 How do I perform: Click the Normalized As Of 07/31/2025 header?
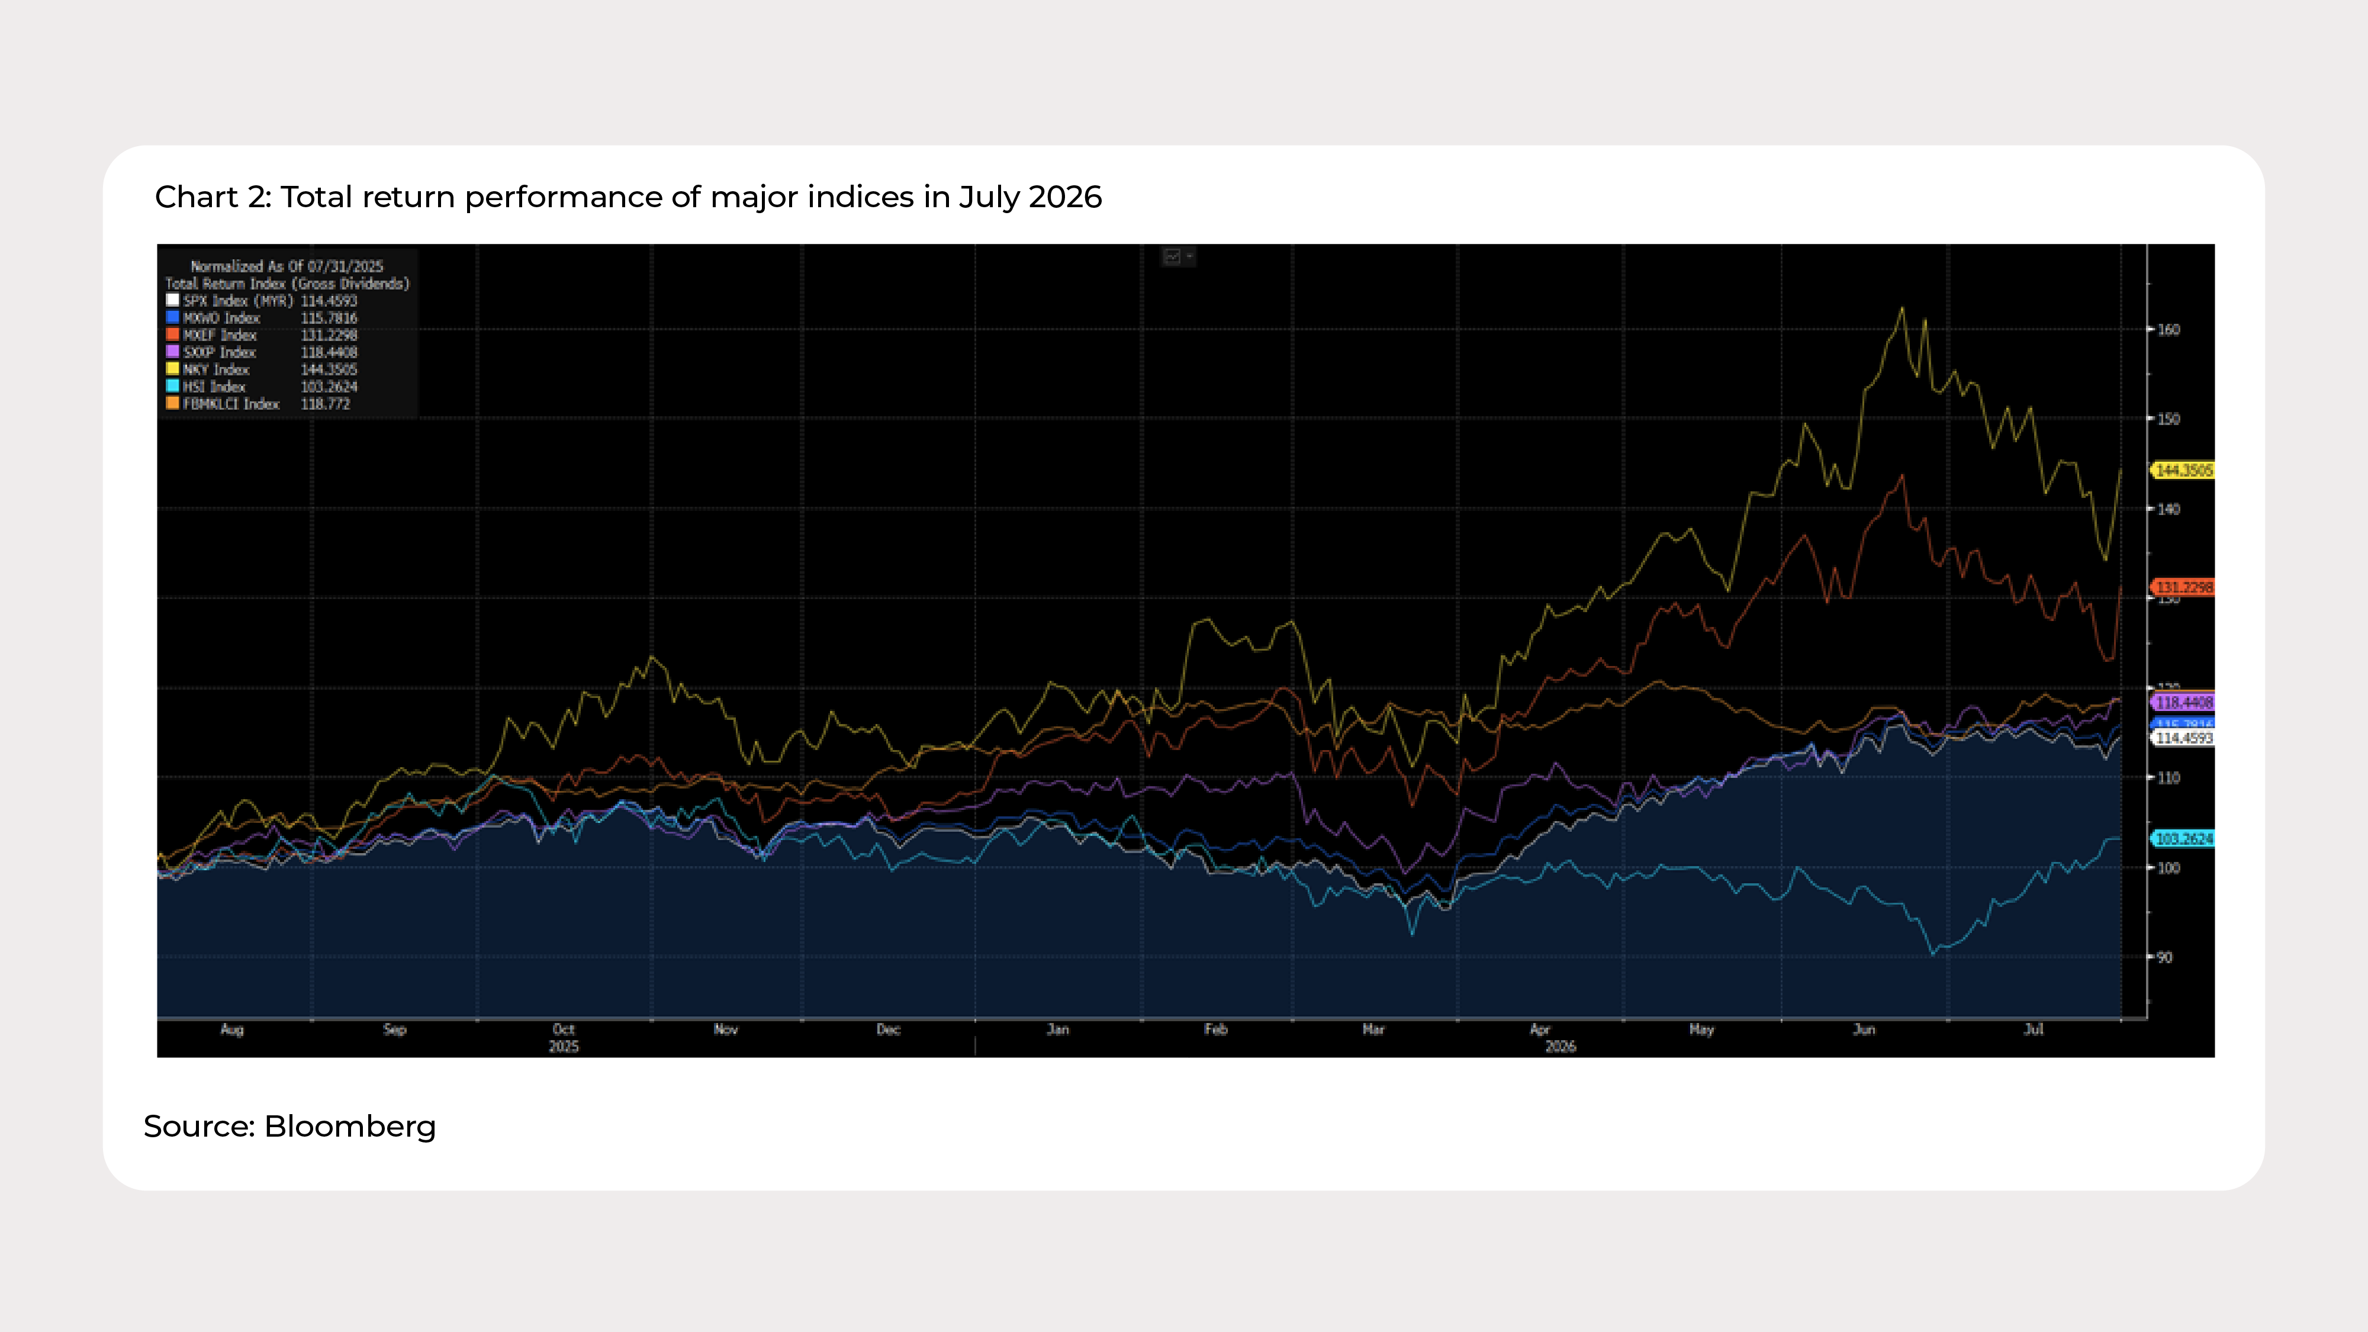click(x=287, y=266)
